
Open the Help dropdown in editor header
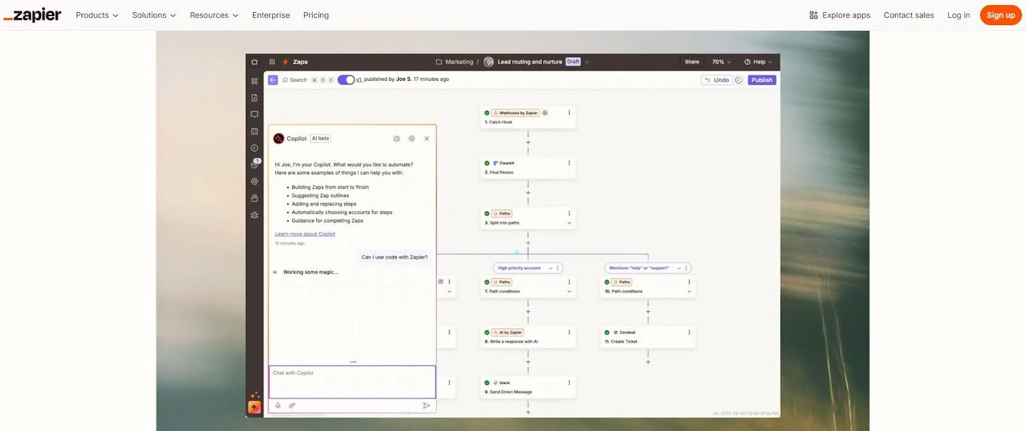point(758,62)
